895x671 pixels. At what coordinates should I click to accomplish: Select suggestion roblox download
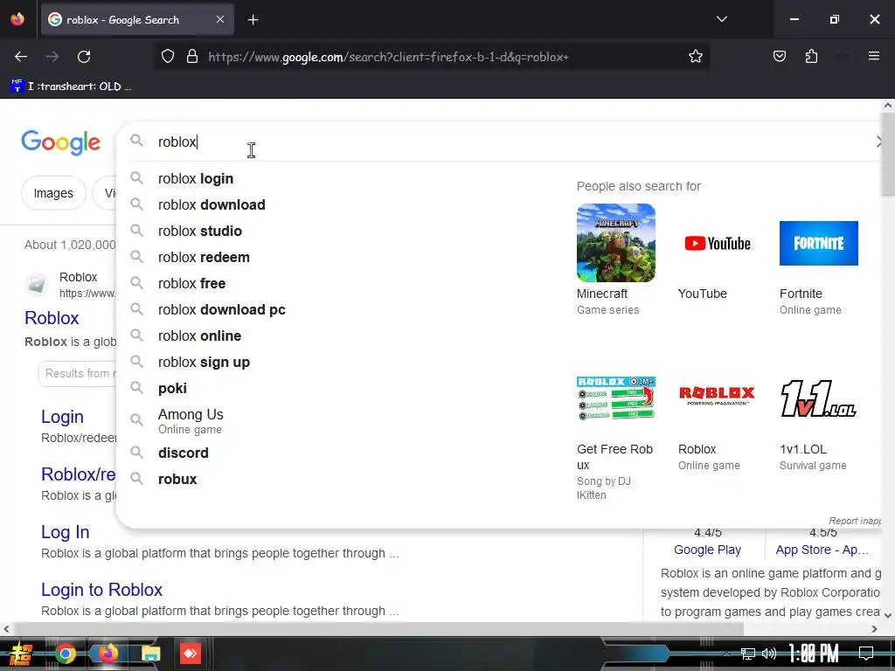[x=212, y=204]
